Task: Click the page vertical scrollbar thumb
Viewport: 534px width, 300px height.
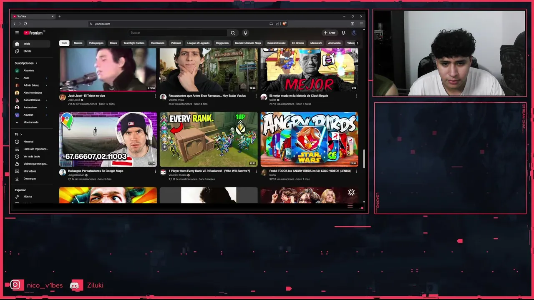Action: point(364,159)
